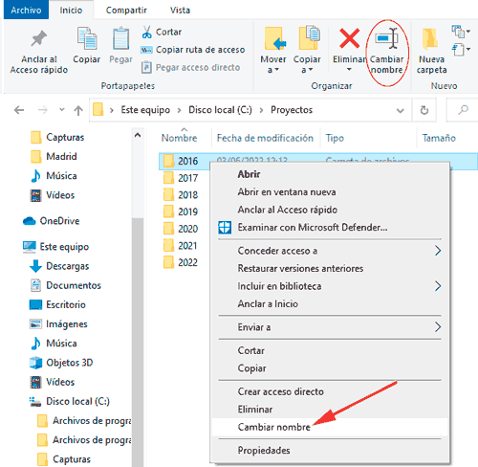The height and width of the screenshot is (467, 478).
Task: Open the Compartir ribbon tab
Action: (126, 11)
